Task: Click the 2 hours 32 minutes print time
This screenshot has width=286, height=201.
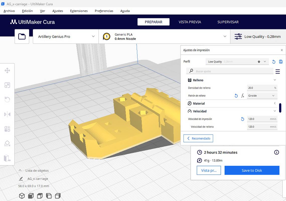Action: coord(221,153)
